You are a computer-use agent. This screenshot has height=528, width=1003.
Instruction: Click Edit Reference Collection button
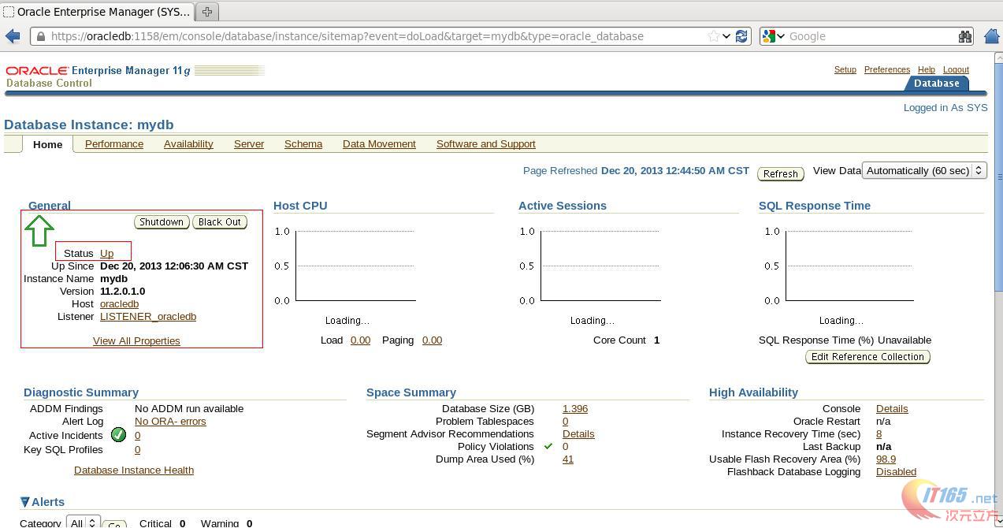tap(867, 357)
